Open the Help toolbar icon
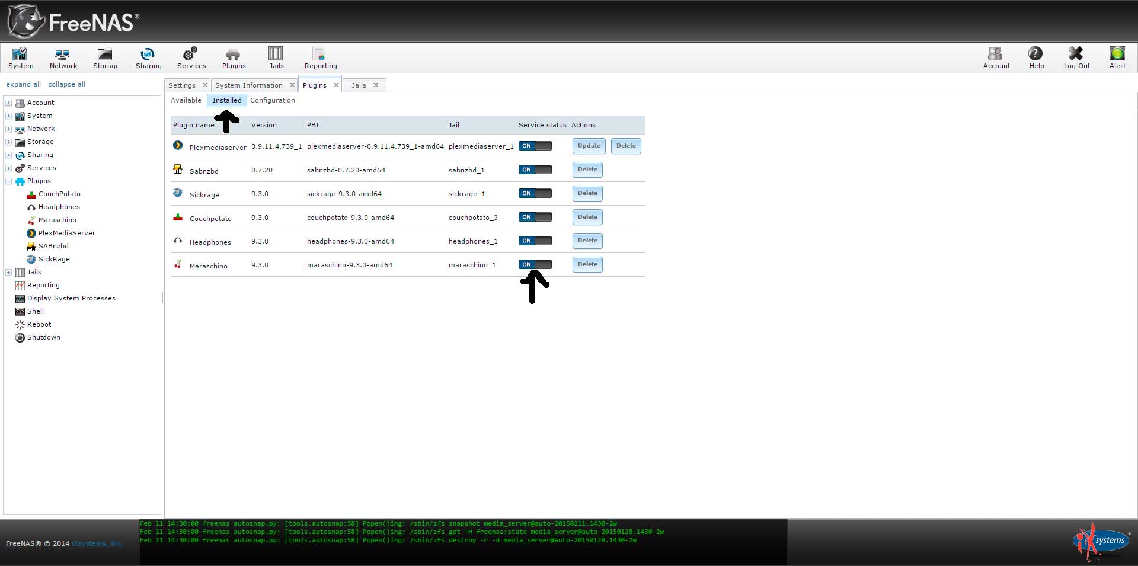Image resolution: width=1138 pixels, height=566 pixels. pyautogui.click(x=1036, y=58)
